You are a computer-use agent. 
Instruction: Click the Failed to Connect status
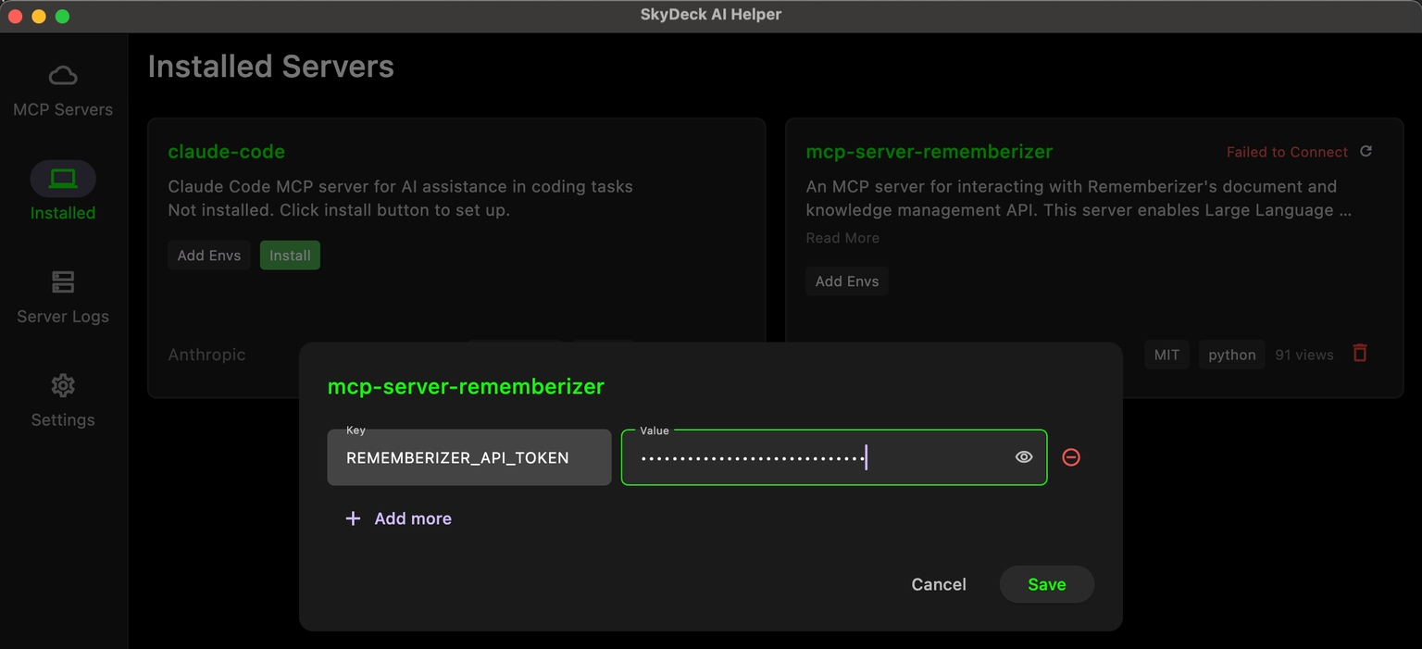tap(1287, 152)
